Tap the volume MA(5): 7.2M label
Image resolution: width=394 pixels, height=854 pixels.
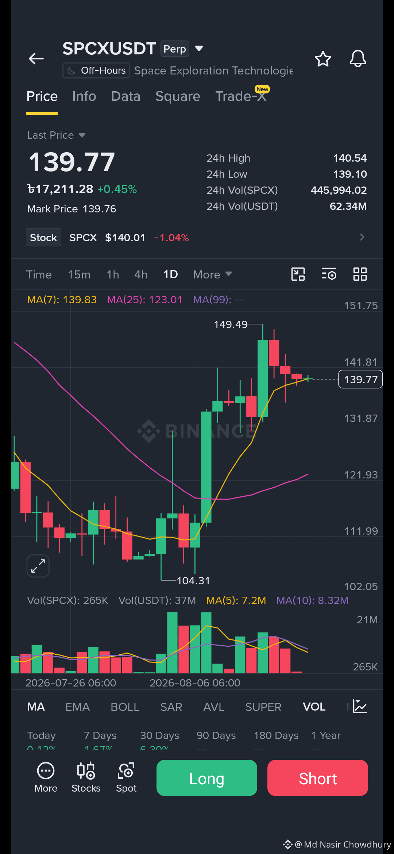236,600
